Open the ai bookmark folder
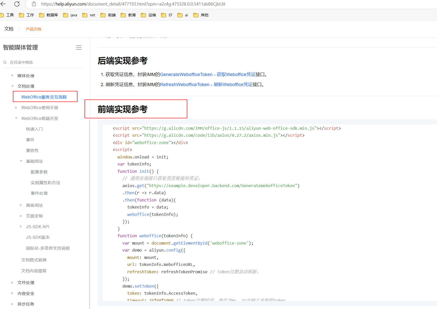Screen dimensions: 437x309 coord(183,15)
